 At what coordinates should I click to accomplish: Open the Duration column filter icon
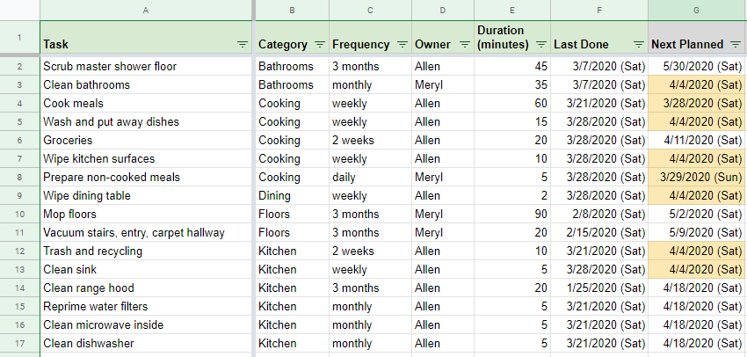click(x=541, y=44)
